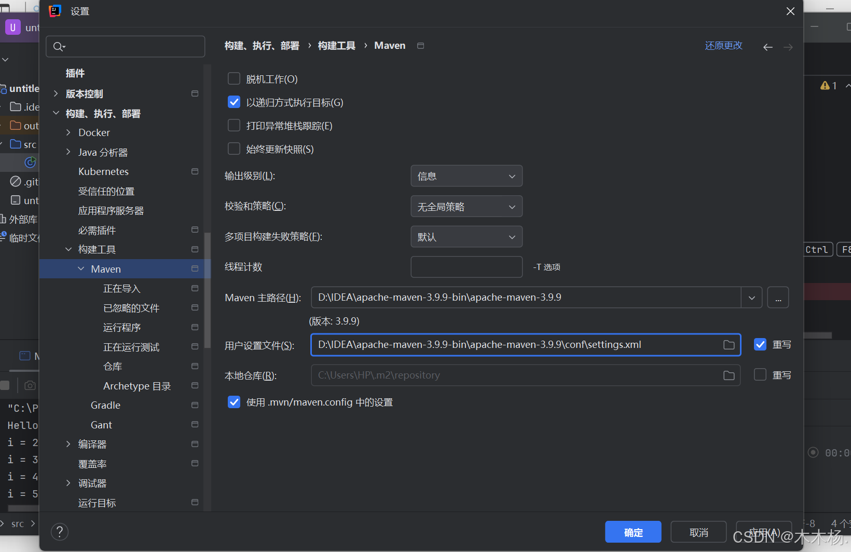Click the 构建、执行、部署 breadcrumb
Screen dimensions: 851x552
[262, 46]
